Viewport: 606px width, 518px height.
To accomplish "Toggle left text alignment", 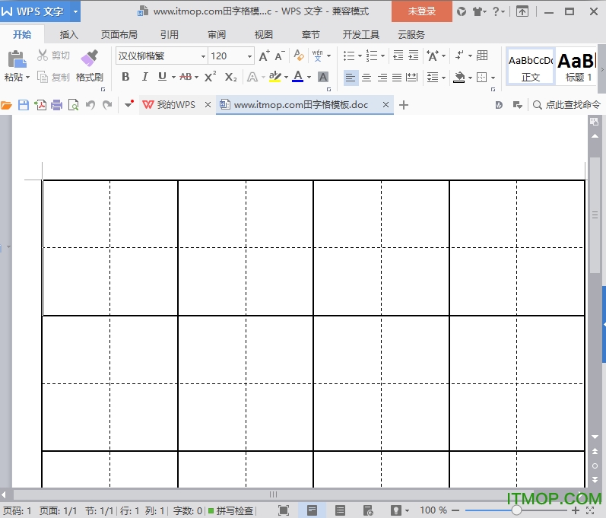I will tap(351, 77).
